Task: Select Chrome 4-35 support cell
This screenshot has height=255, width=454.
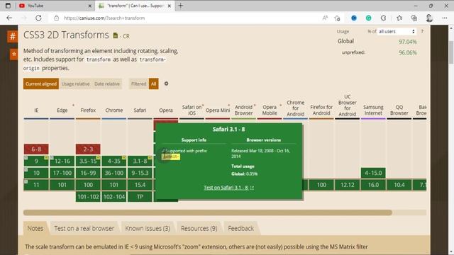Action: pyautogui.click(x=113, y=161)
